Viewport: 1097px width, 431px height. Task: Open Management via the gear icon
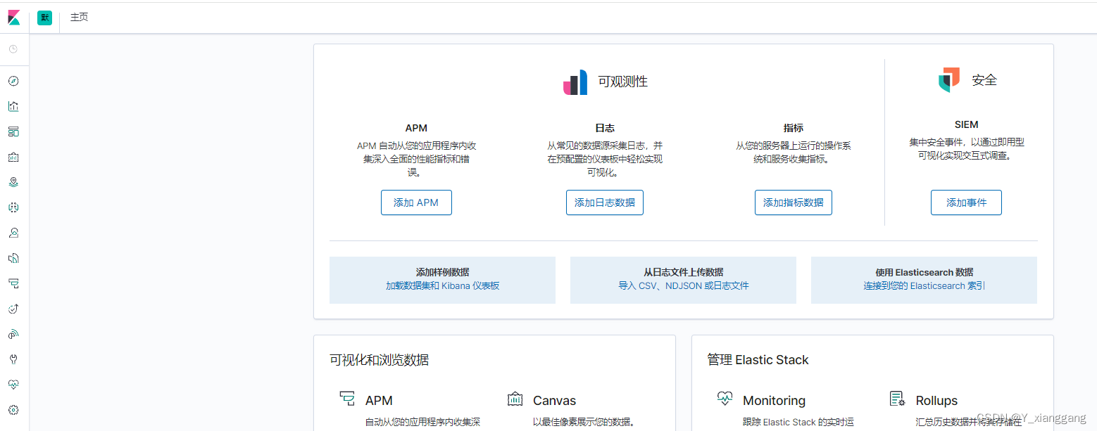pos(13,409)
